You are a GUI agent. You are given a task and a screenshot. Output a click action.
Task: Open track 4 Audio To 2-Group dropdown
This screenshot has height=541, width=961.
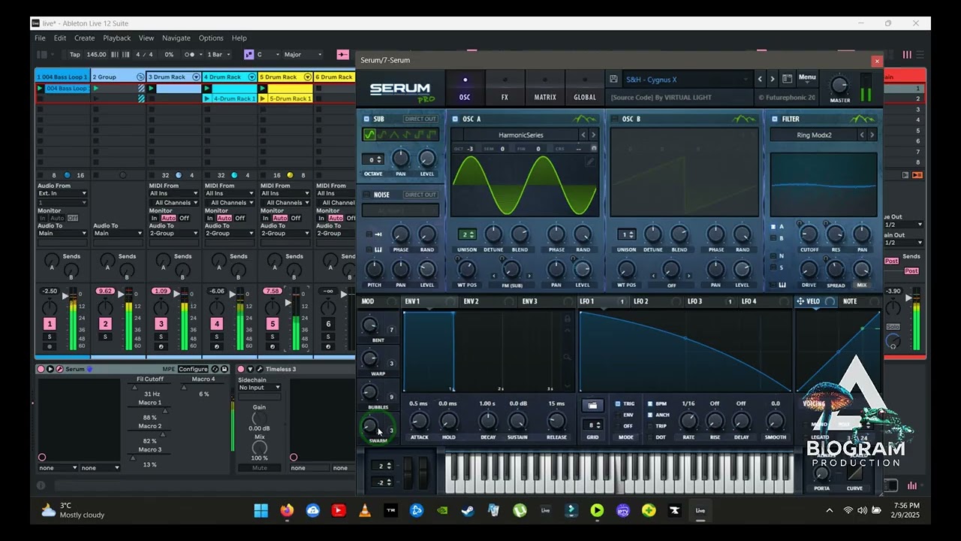pyautogui.click(x=229, y=233)
